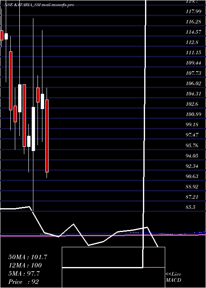Click the 5MA : 97.7 value

24,274
